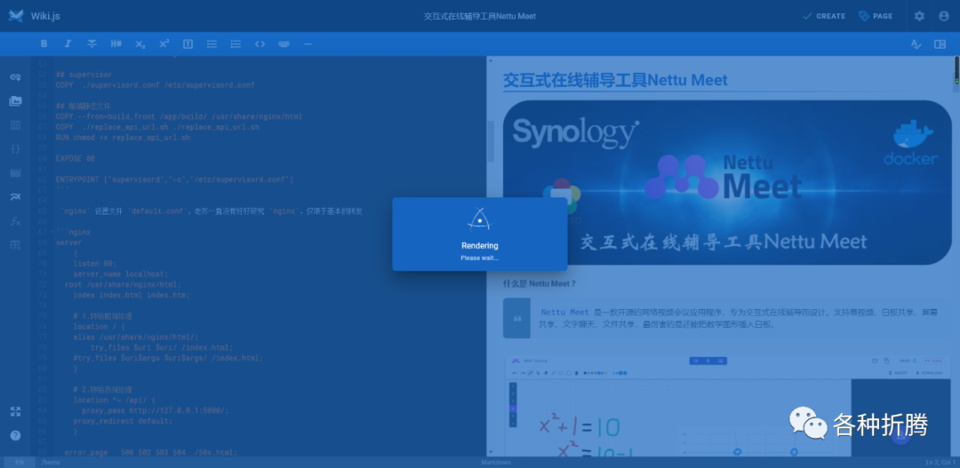Apply superscript formatting
960x468 pixels.
tap(164, 44)
